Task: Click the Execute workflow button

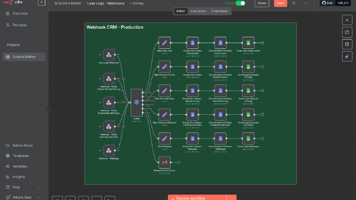Action: [197, 198]
